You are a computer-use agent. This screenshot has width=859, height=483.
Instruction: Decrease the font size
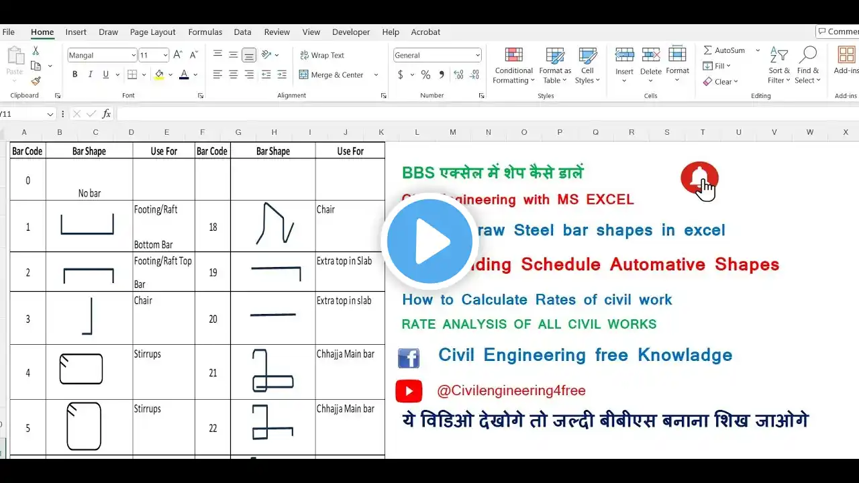pyautogui.click(x=193, y=55)
